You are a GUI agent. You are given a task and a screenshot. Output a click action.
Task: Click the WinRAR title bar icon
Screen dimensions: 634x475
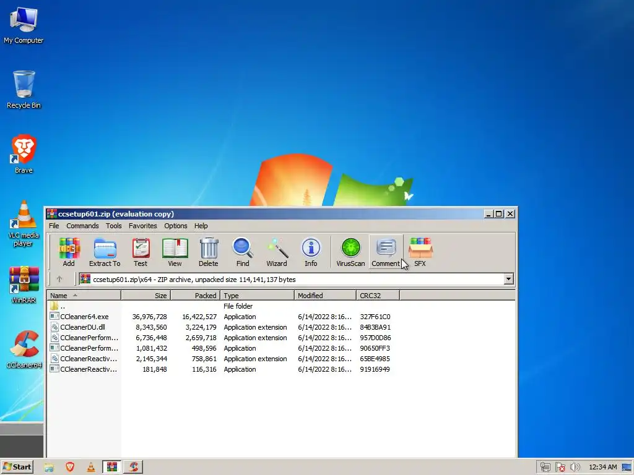click(x=52, y=213)
